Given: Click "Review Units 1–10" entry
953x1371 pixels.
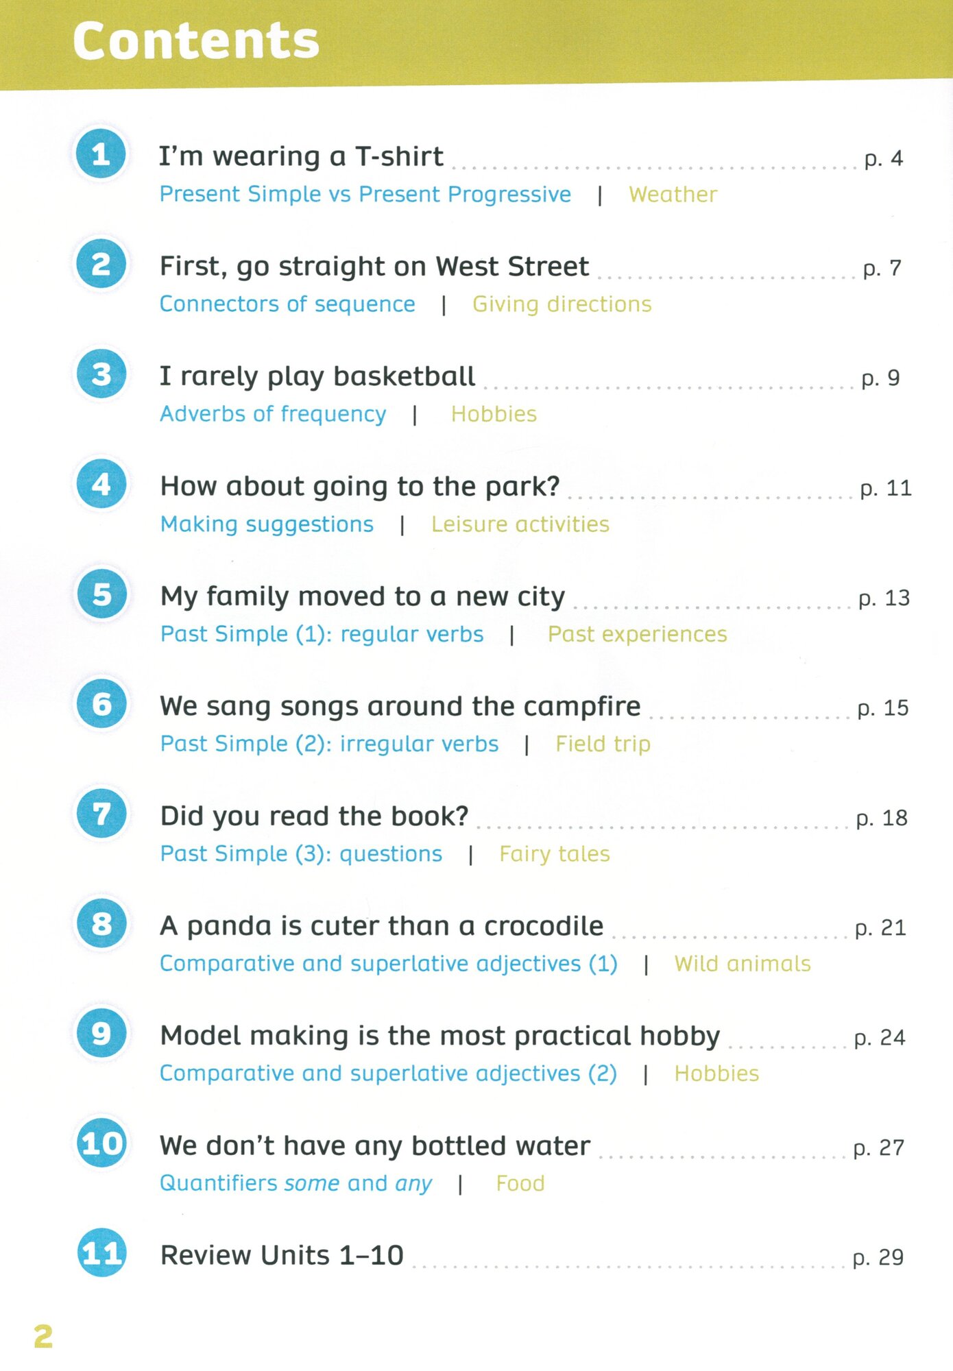Looking at the screenshot, I should [x=282, y=1256].
